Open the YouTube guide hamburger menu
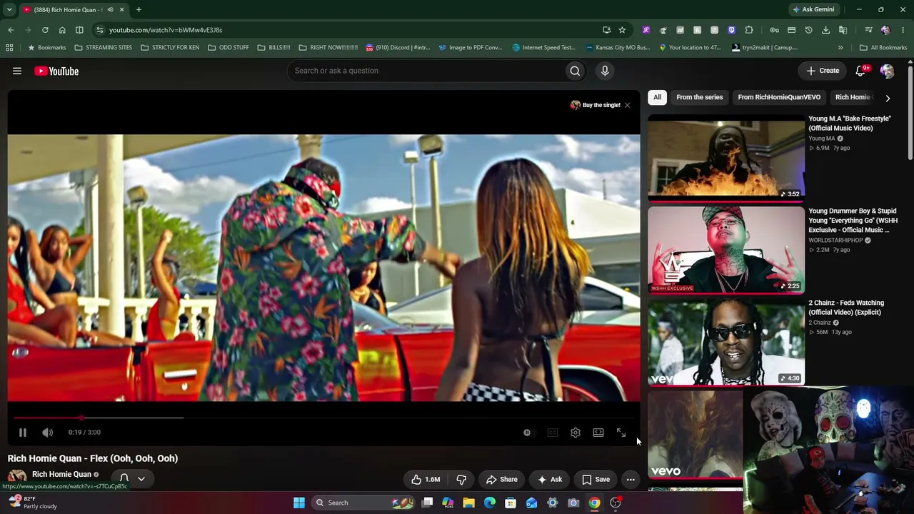Viewport: 914px width, 514px height. point(17,71)
